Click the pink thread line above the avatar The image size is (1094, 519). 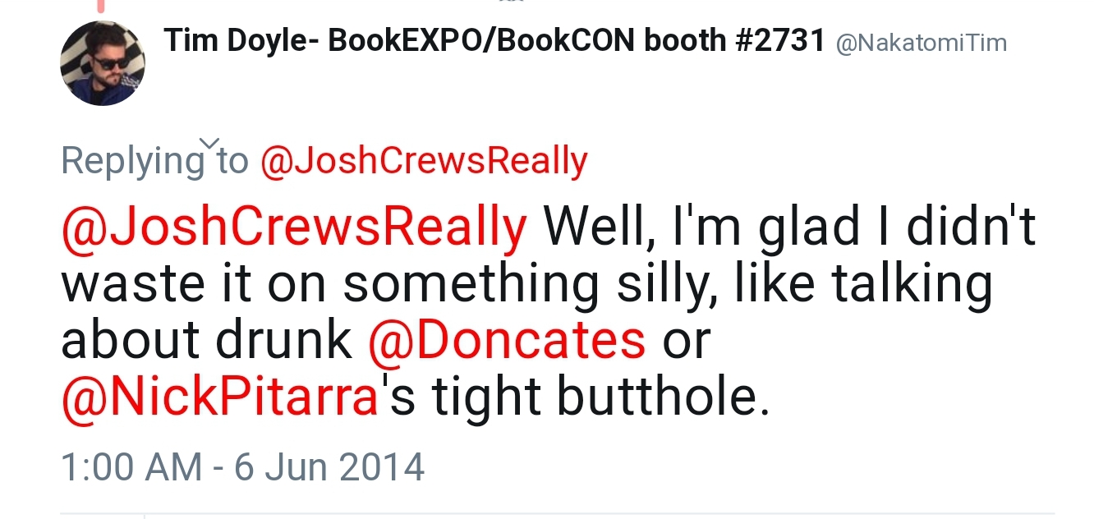coord(100,6)
